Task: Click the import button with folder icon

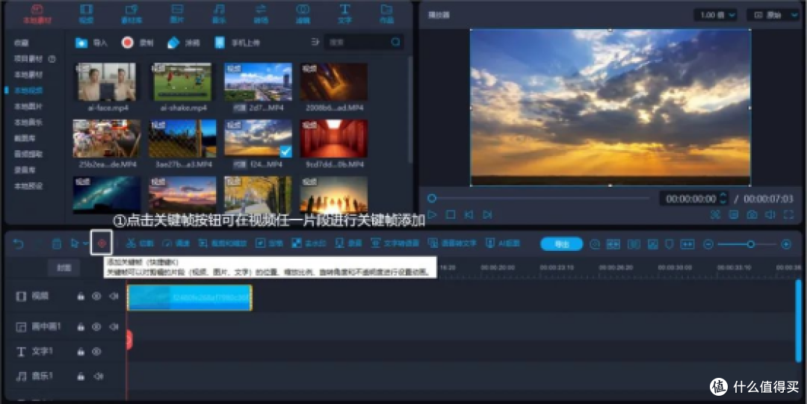Action: (91, 43)
